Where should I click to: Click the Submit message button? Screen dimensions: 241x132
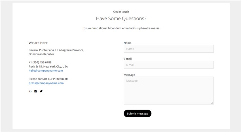click(138, 113)
